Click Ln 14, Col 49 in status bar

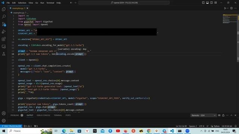(181, 126)
